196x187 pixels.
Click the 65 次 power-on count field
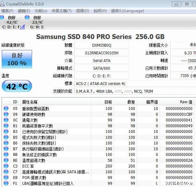coord(183,68)
